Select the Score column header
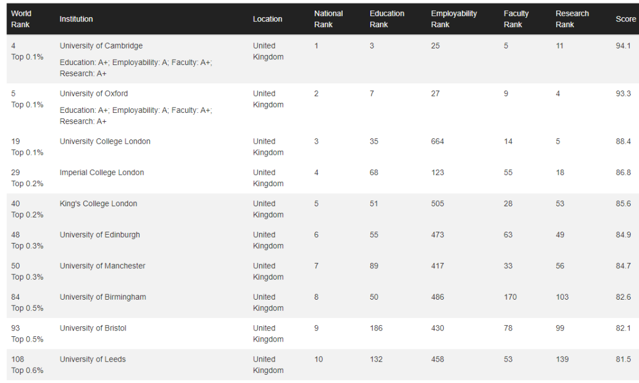 (x=625, y=19)
